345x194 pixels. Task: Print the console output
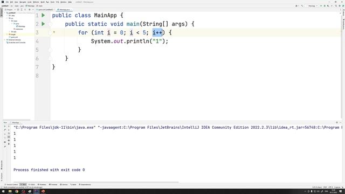[9, 140]
